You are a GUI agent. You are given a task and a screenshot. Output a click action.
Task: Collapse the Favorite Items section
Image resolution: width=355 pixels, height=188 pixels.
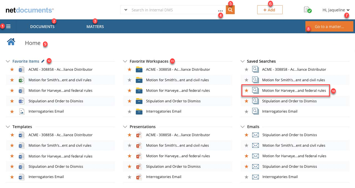8,61
